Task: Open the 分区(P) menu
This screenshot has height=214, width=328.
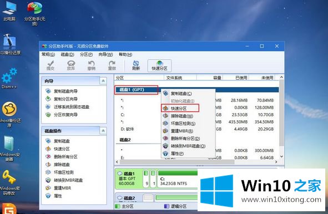Action: (x=86, y=54)
